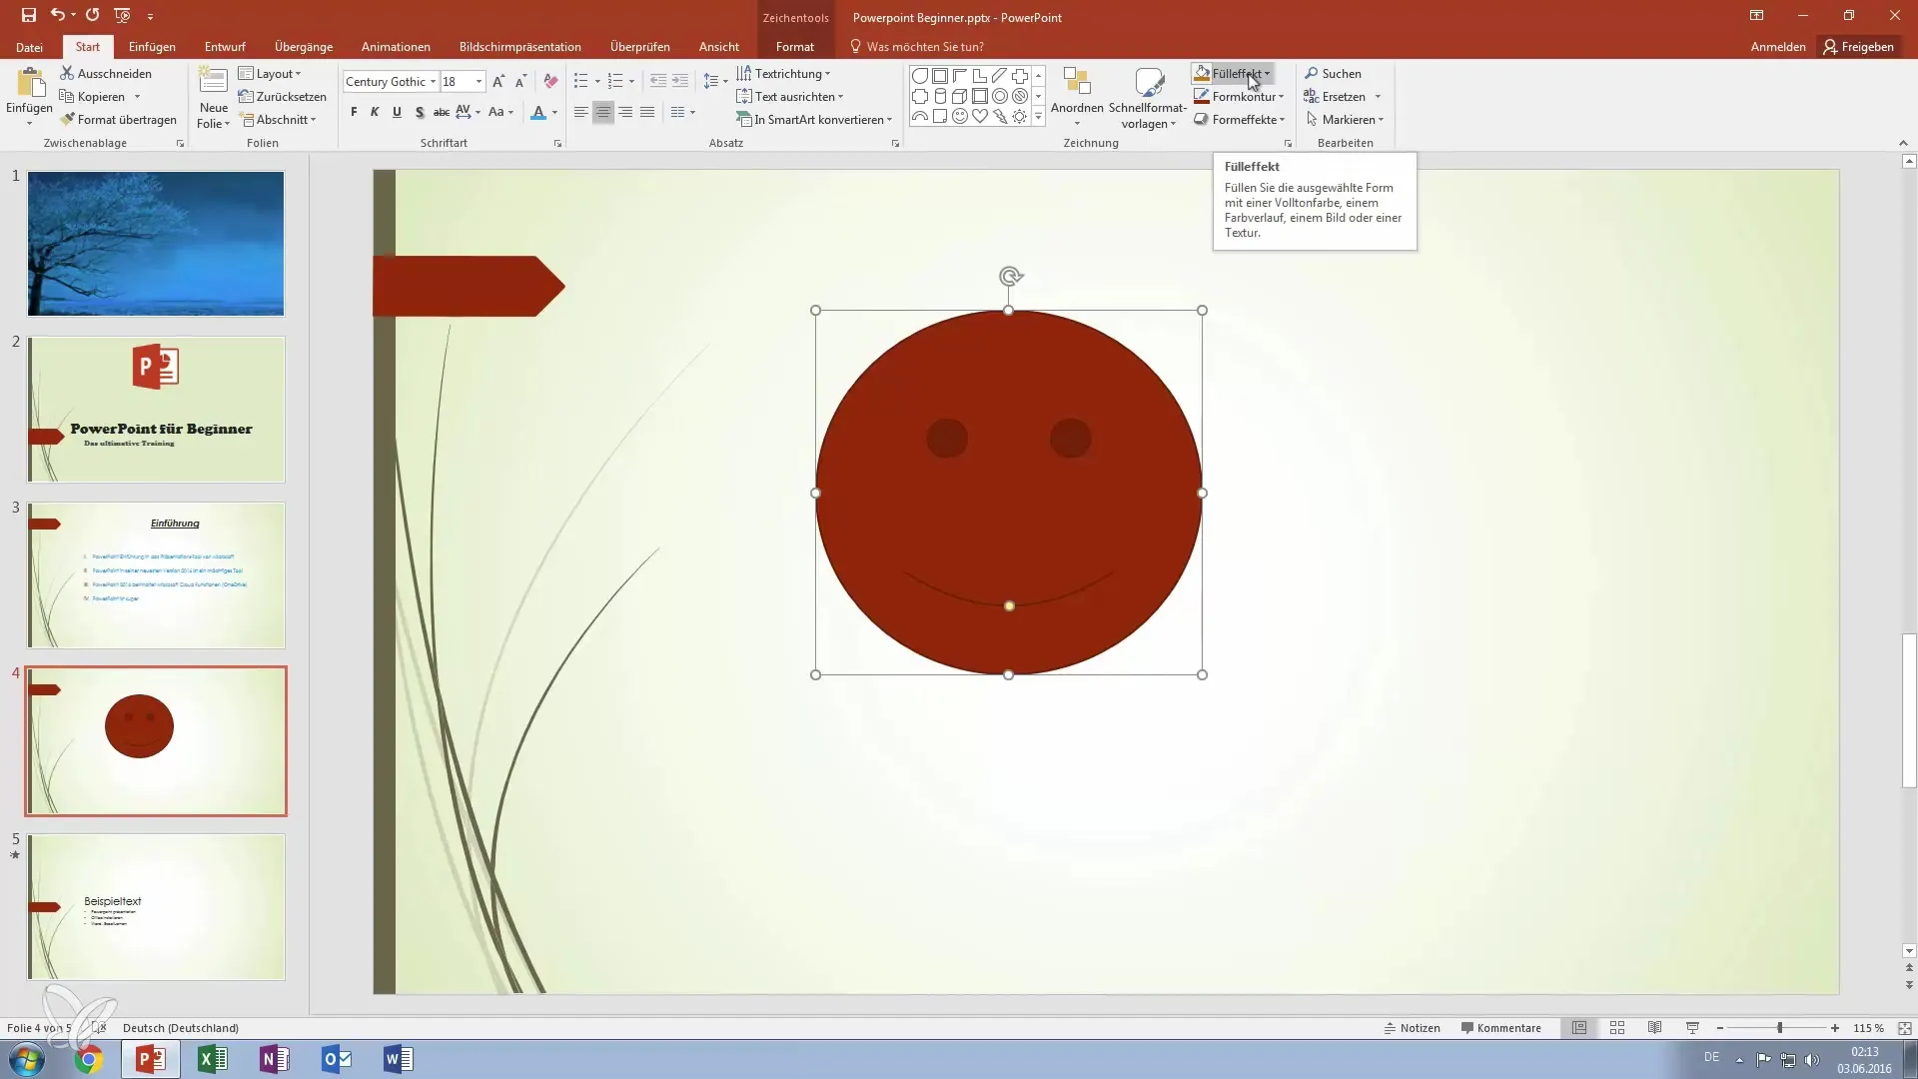Open Fülleffekt fill dropdown
The width and height of the screenshot is (1918, 1079).
pos(1232,74)
